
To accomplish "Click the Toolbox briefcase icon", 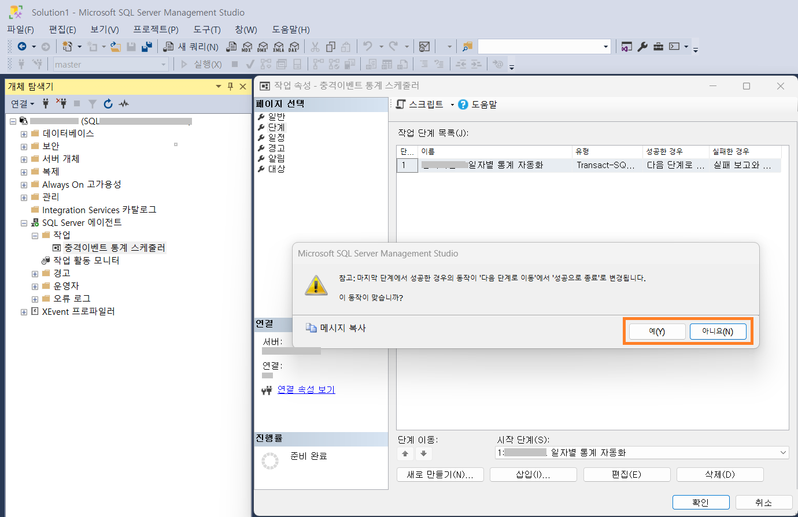I will click(658, 47).
